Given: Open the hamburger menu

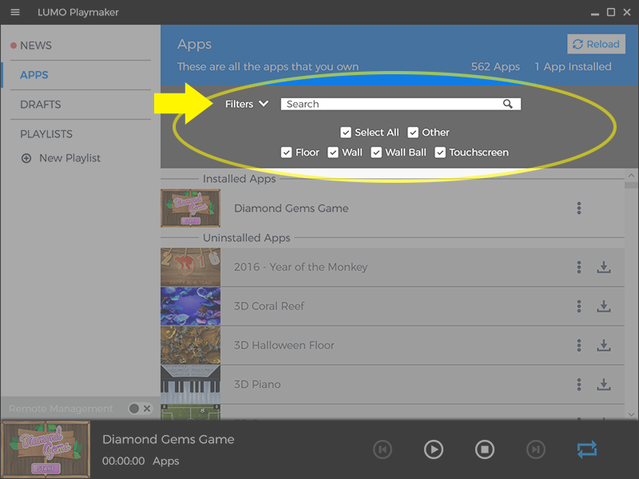Looking at the screenshot, I should pos(15,12).
